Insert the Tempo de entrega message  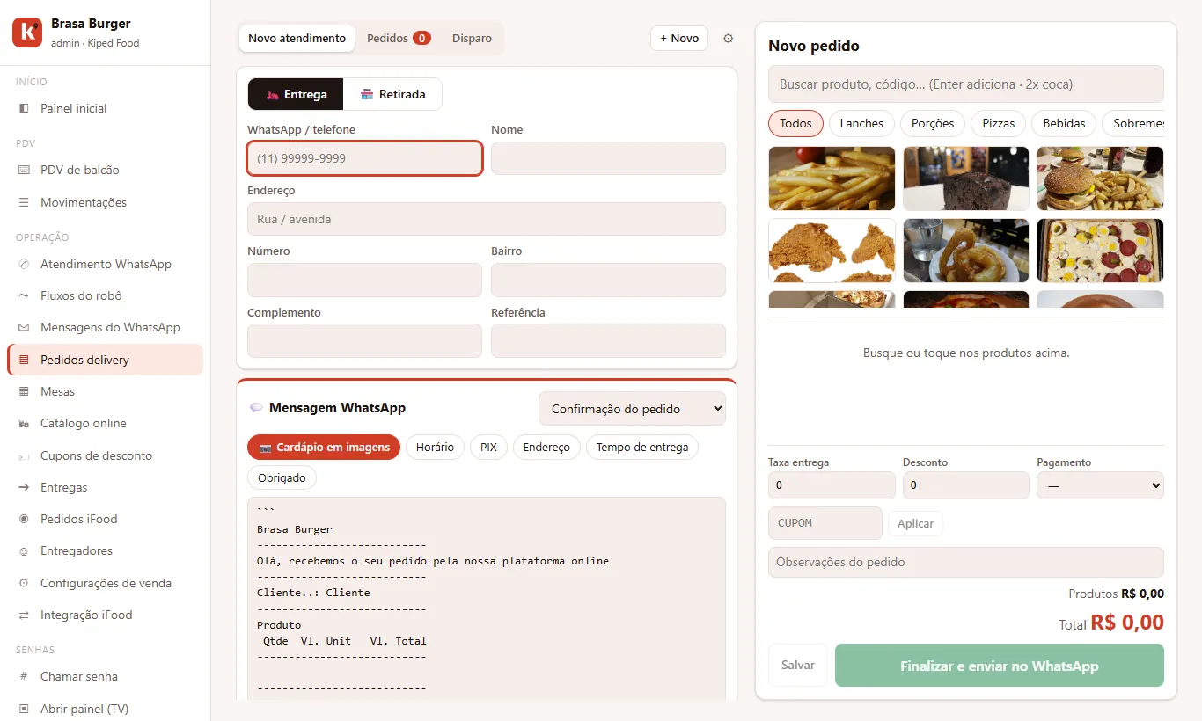[642, 447]
